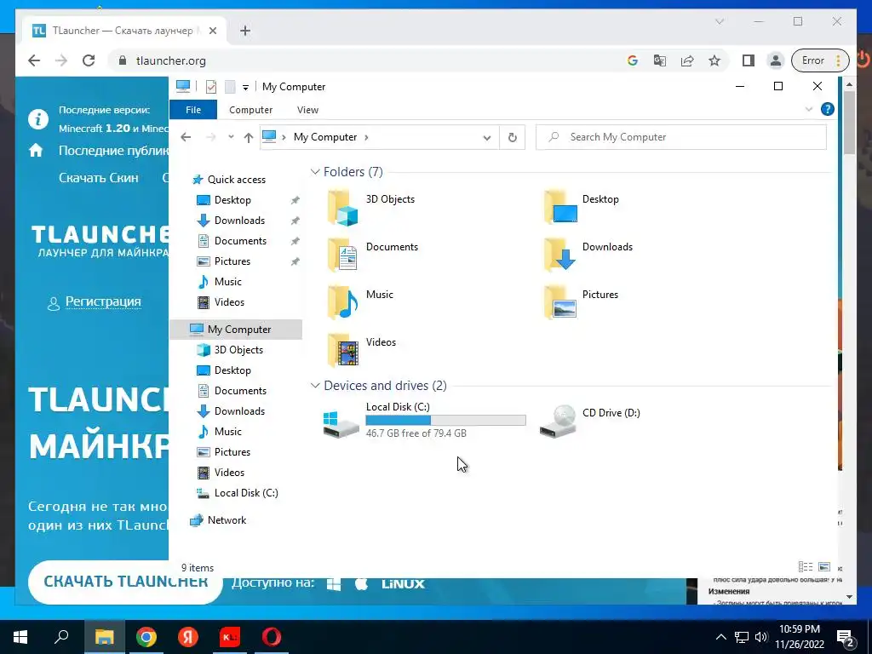This screenshot has width=872, height=654.
Task: Click the СКАЧАТЬ TLAUNCHER button
Action: click(126, 582)
